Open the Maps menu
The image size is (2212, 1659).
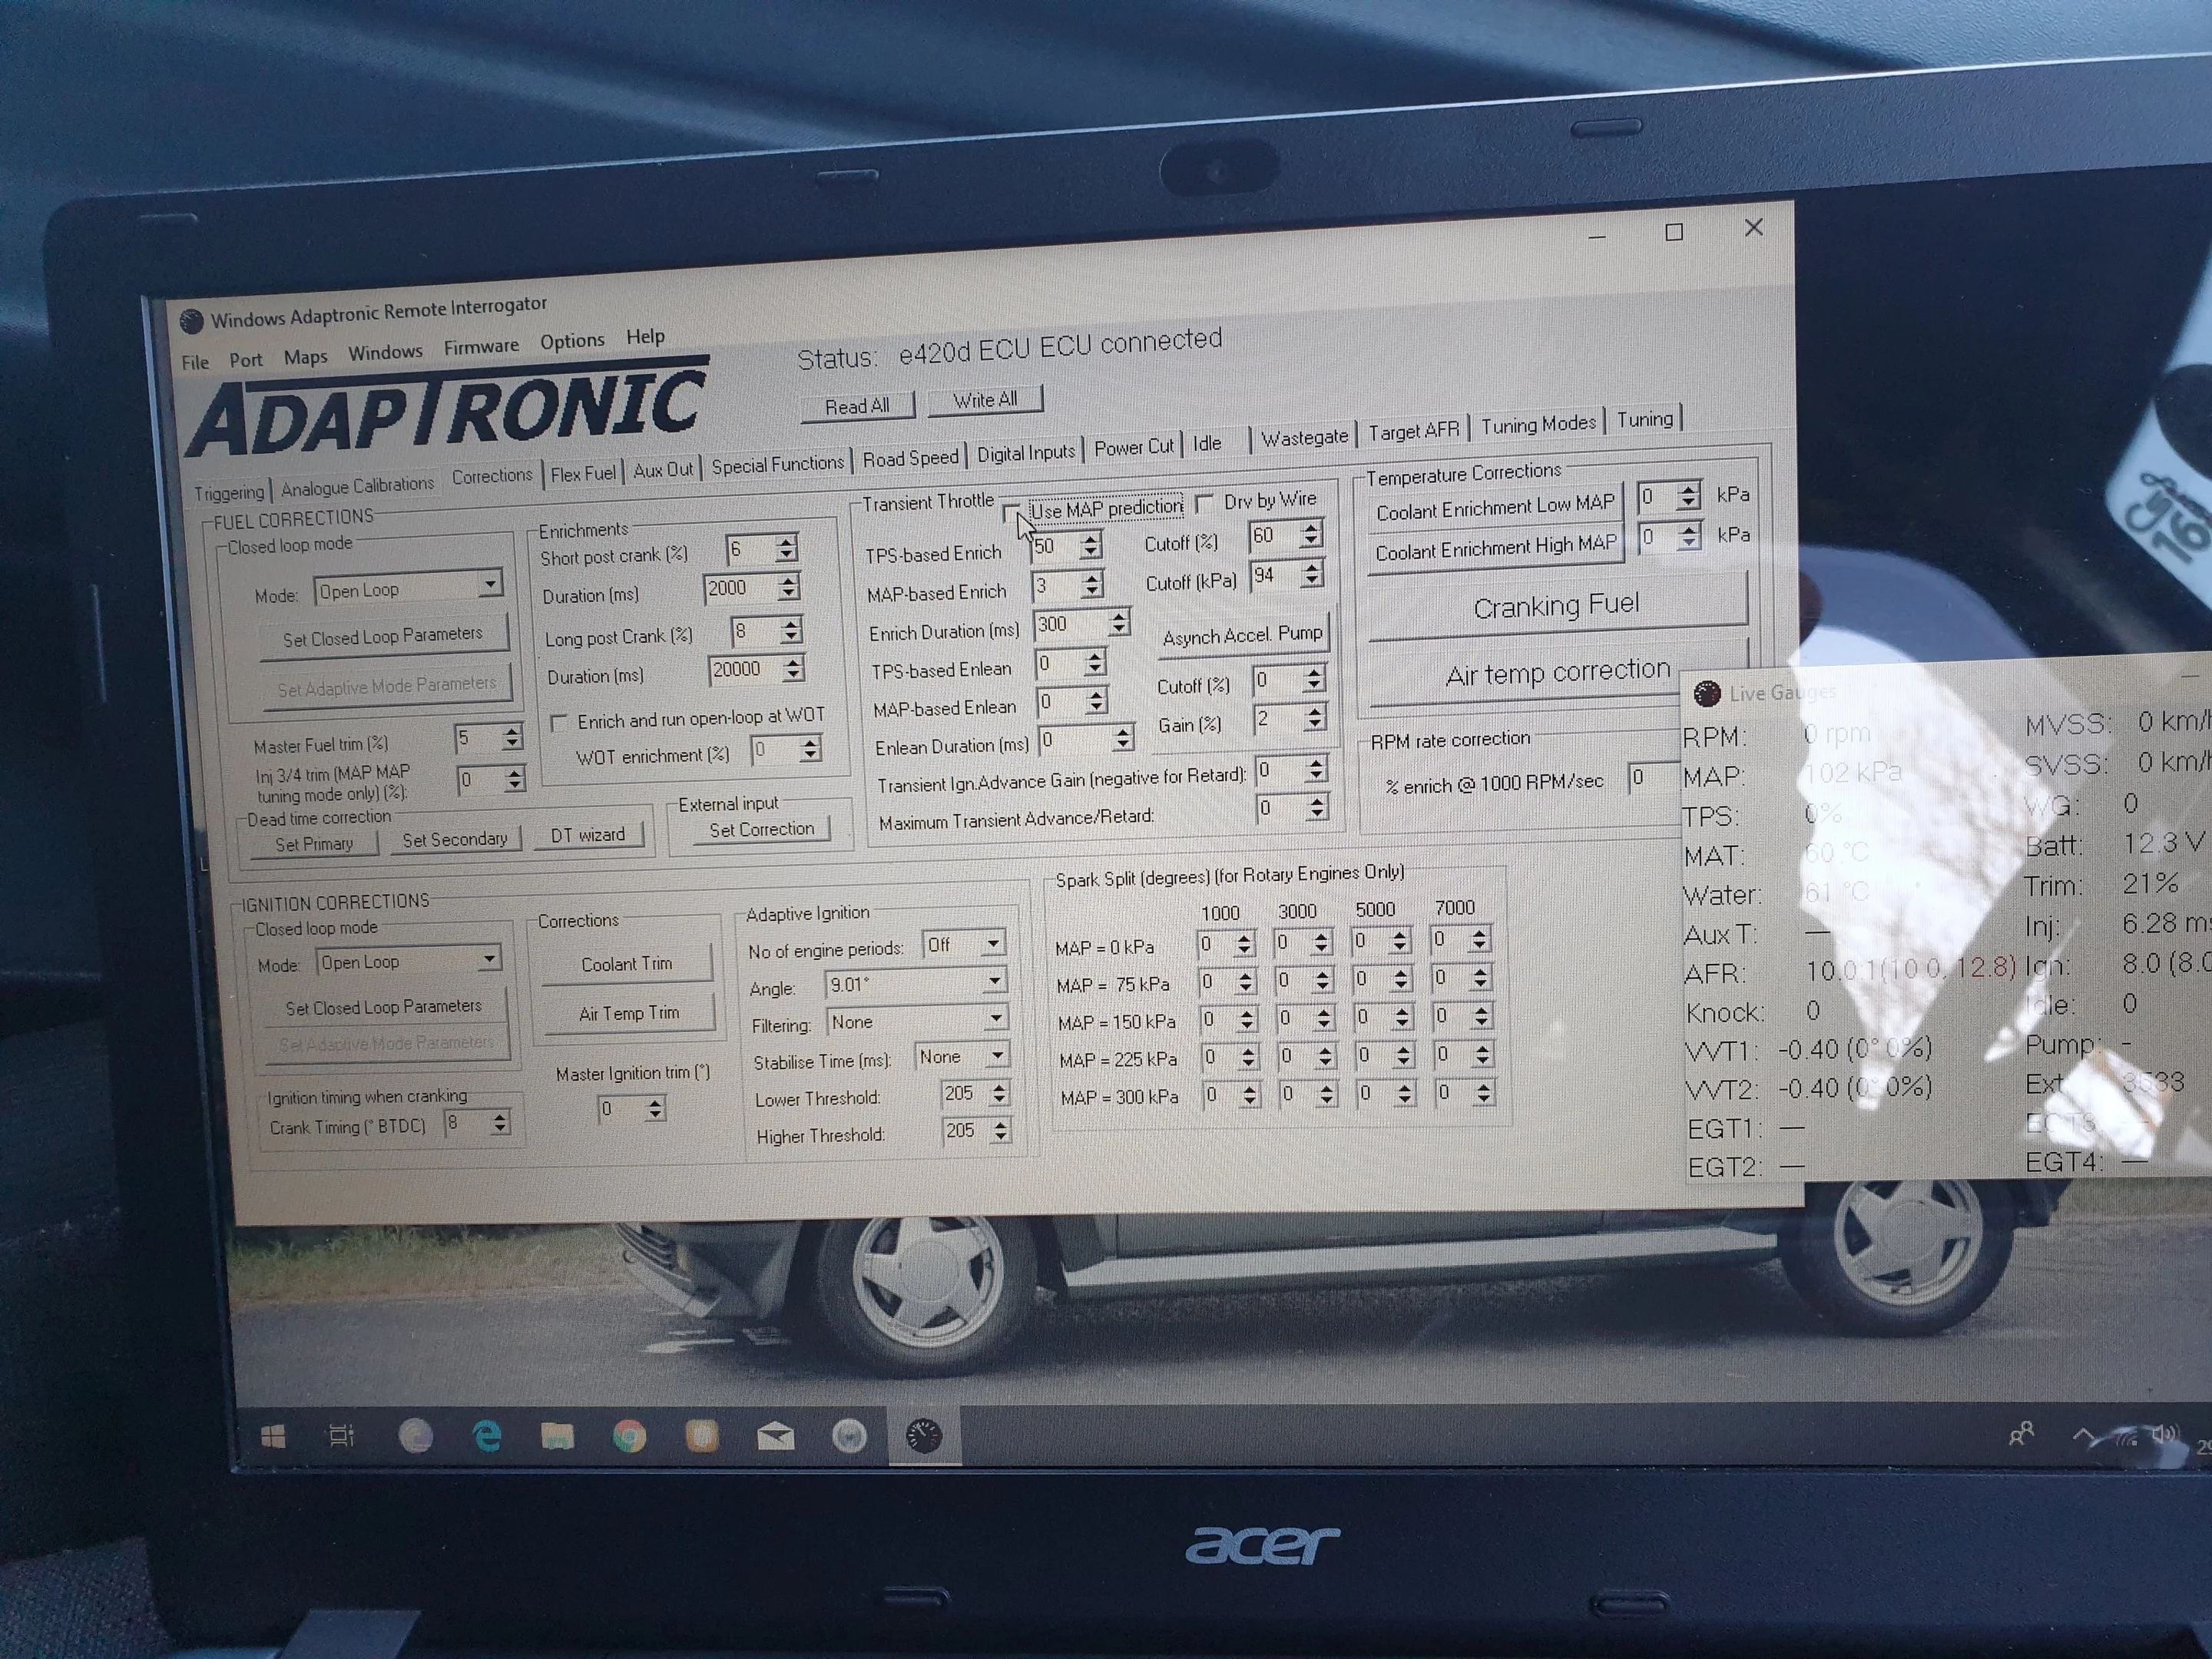[x=305, y=357]
